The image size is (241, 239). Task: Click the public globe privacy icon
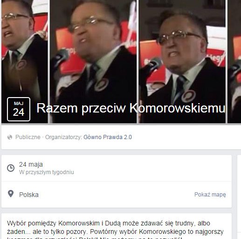(10, 137)
